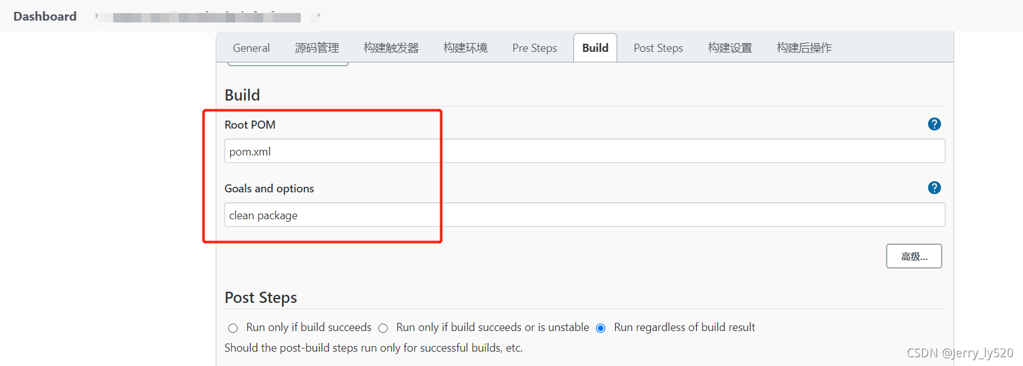The image size is (1023, 366).
Task: Click into the Root POM input field
Action: click(585, 151)
